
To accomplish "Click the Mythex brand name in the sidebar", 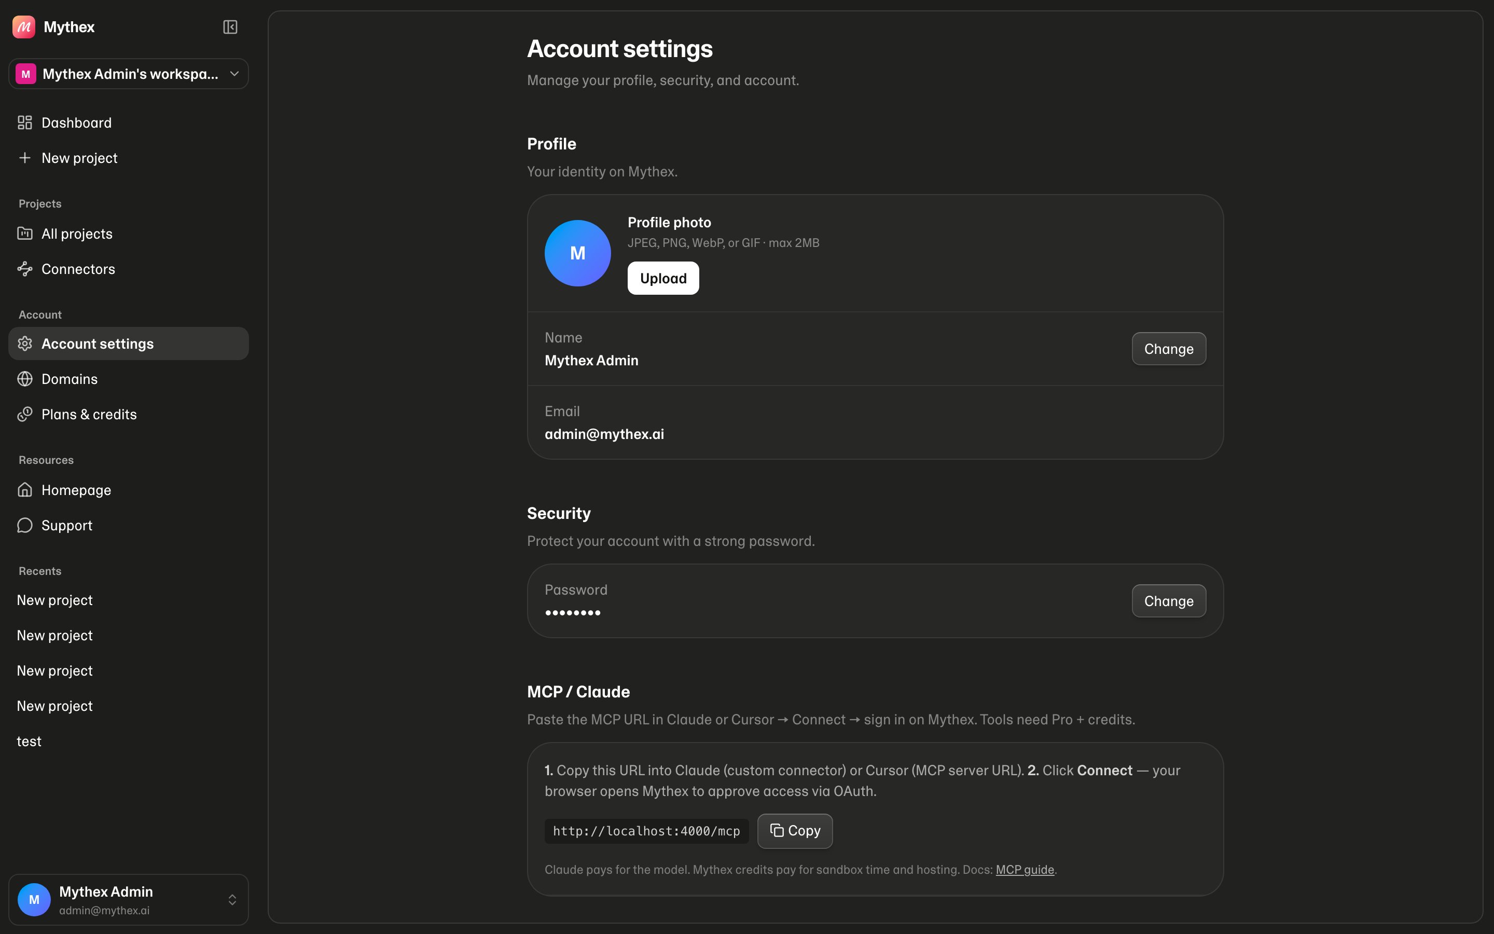I will coord(69,27).
